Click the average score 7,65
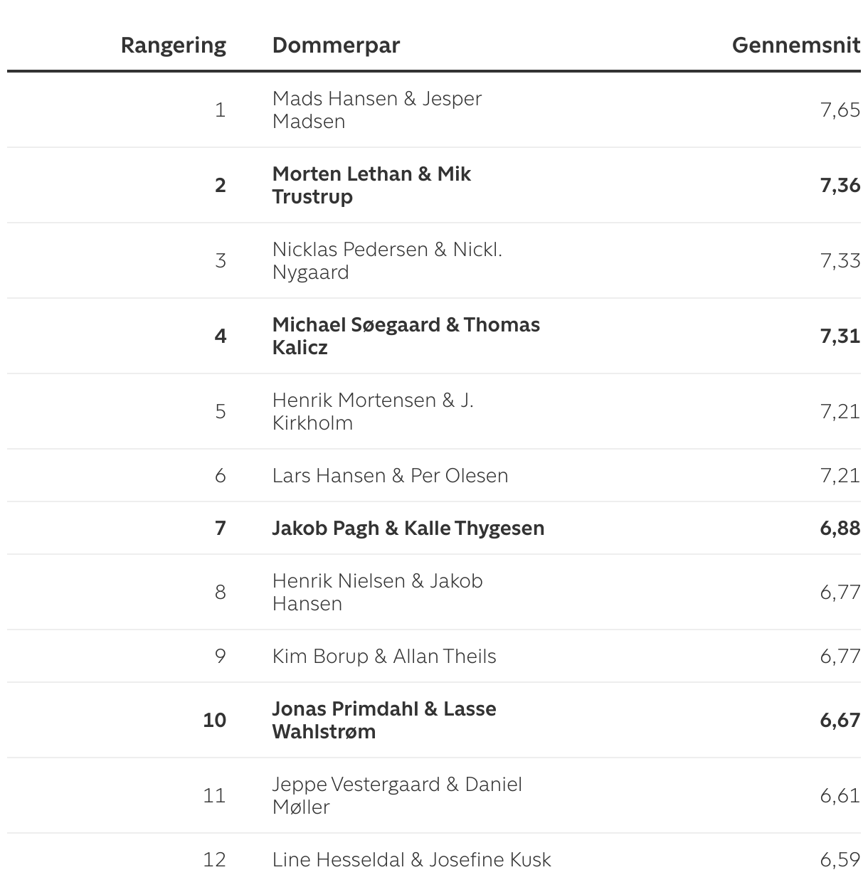The image size is (868, 892). pyautogui.click(x=840, y=110)
